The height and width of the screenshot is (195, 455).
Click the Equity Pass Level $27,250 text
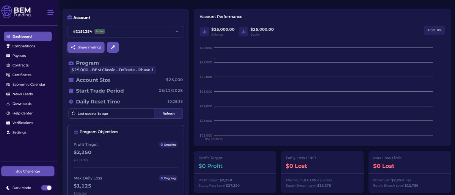pos(219,186)
